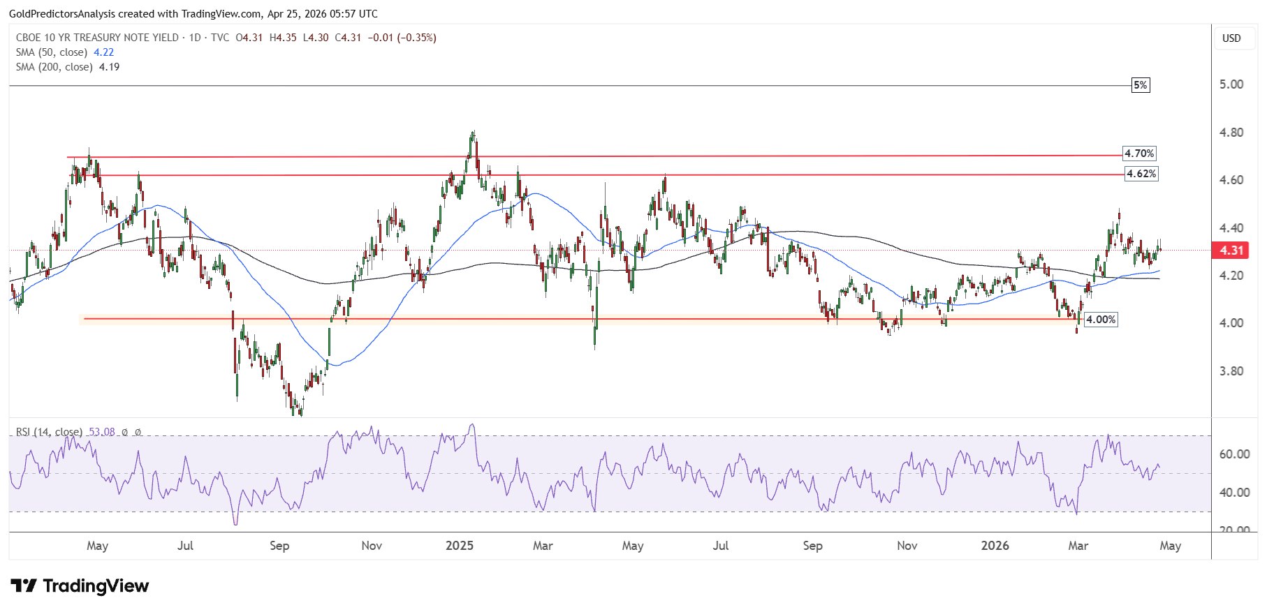The width and height of the screenshot is (1267, 612).
Task: Select the 4.00% support label
Action: pos(1101,320)
